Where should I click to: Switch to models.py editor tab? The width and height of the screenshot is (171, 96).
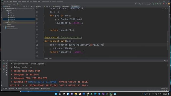tap(56, 6)
